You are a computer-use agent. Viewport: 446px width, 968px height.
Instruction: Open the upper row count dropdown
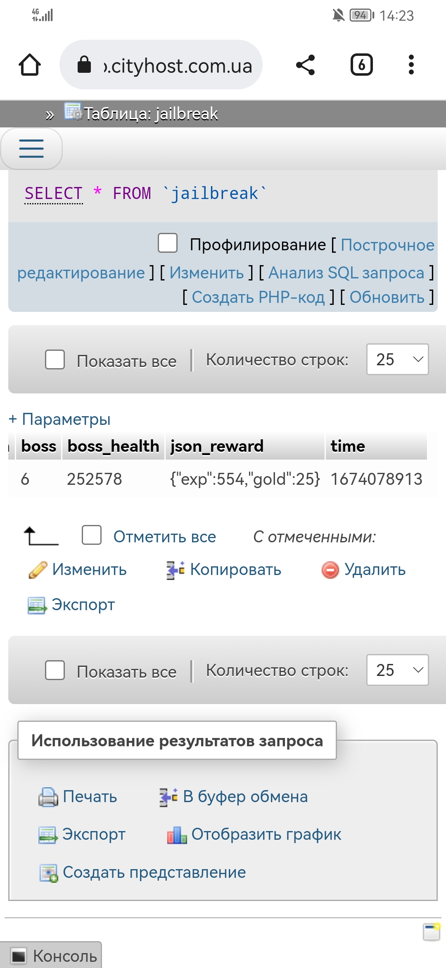[397, 359]
